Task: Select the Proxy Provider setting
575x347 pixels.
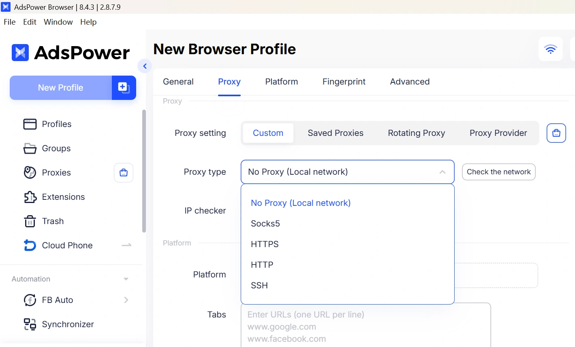Action: [x=498, y=133]
